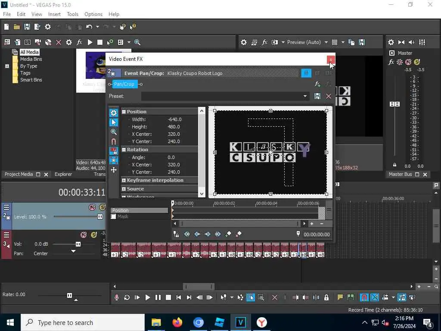441x331 pixels.
Task: Toggle Size About Center in Pan/Crop
Action: click(x=114, y=160)
